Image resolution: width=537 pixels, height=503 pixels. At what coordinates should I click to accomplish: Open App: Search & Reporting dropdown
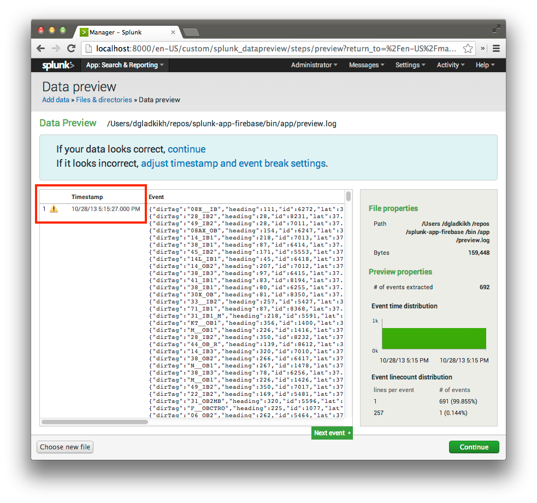point(125,65)
